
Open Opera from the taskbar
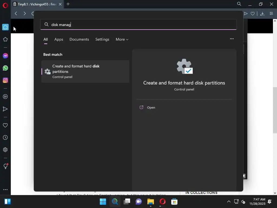point(163,201)
